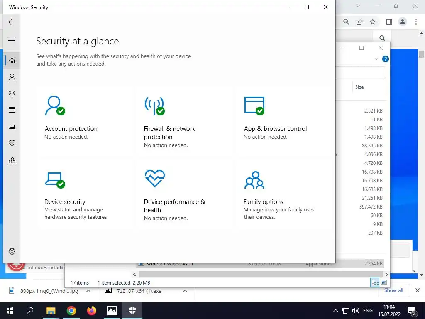Open volume tray icon
The height and width of the screenshot is (319, 425).
coord(355,311)
